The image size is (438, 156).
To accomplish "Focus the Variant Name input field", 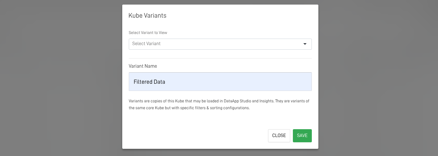I will click(x=220, y=81).
